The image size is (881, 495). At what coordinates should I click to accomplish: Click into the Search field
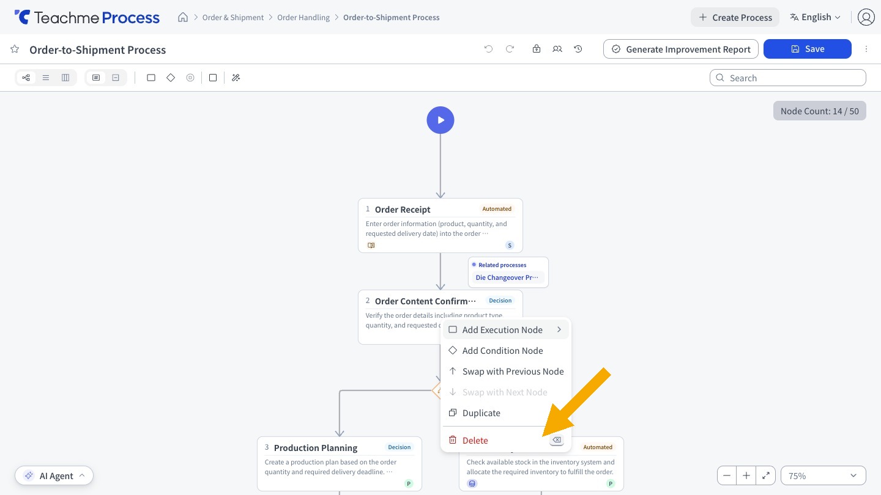click(x=788, y=78)
